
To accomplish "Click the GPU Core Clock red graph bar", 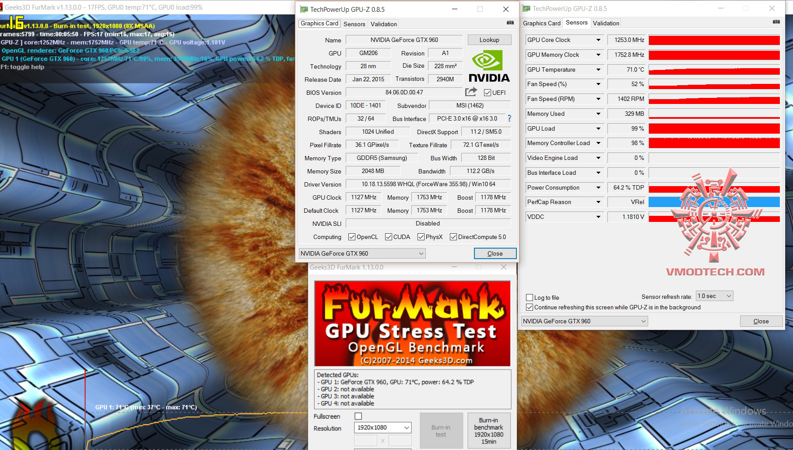I will [x=714, y=40].
